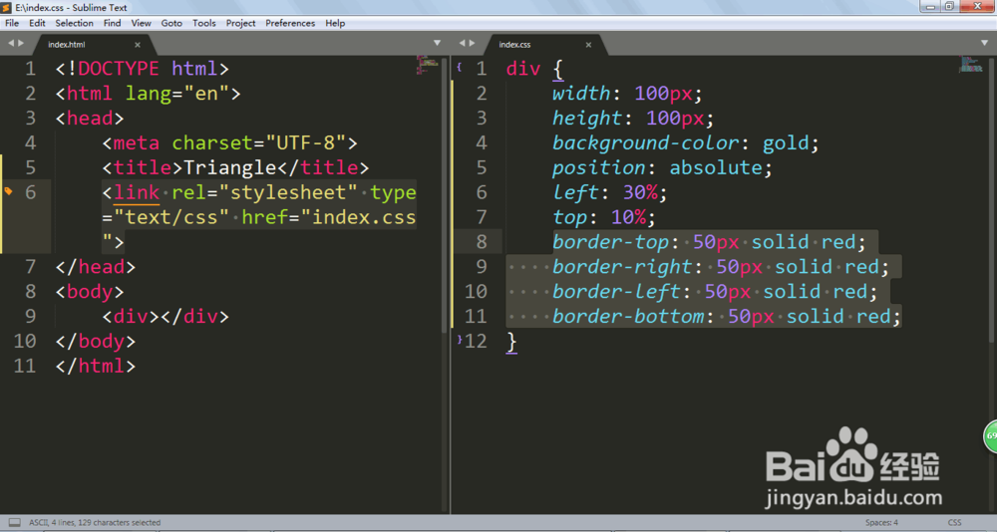Click the empty div tag on line 9
997x532 pixels.
pyautogui.click(x=166, y=317)
